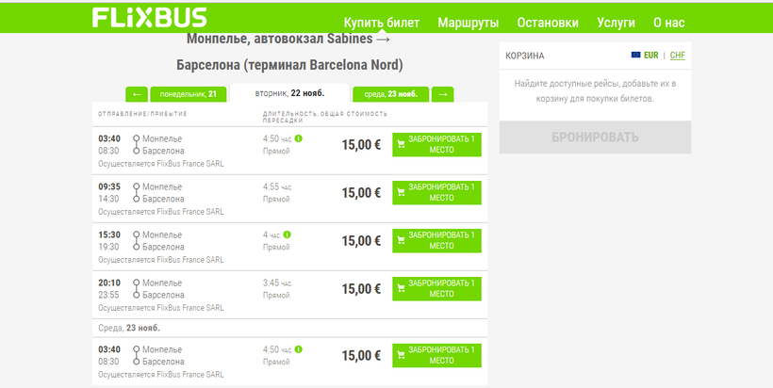This screenshot has height=388, width=773.
Task: Select the среда, 23 нояб. date tab
Action: [x=390, y=94]
